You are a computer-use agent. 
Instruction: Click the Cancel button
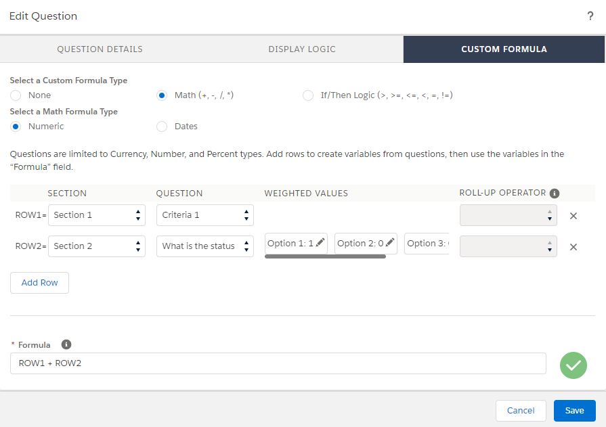coord(521,410)
